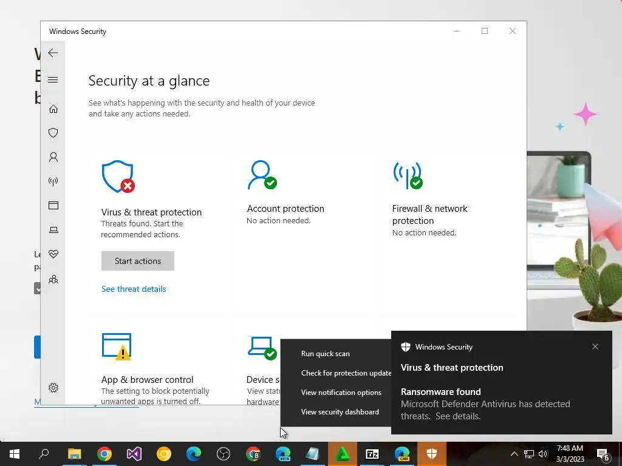
Task: Open 7-Zip from taskbar
Action: (x=372, y=454)
